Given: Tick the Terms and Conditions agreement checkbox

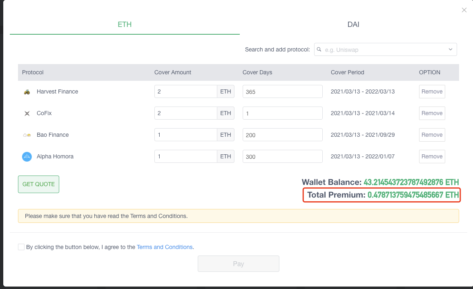Looking at the screenshot, I should (21, 247).
